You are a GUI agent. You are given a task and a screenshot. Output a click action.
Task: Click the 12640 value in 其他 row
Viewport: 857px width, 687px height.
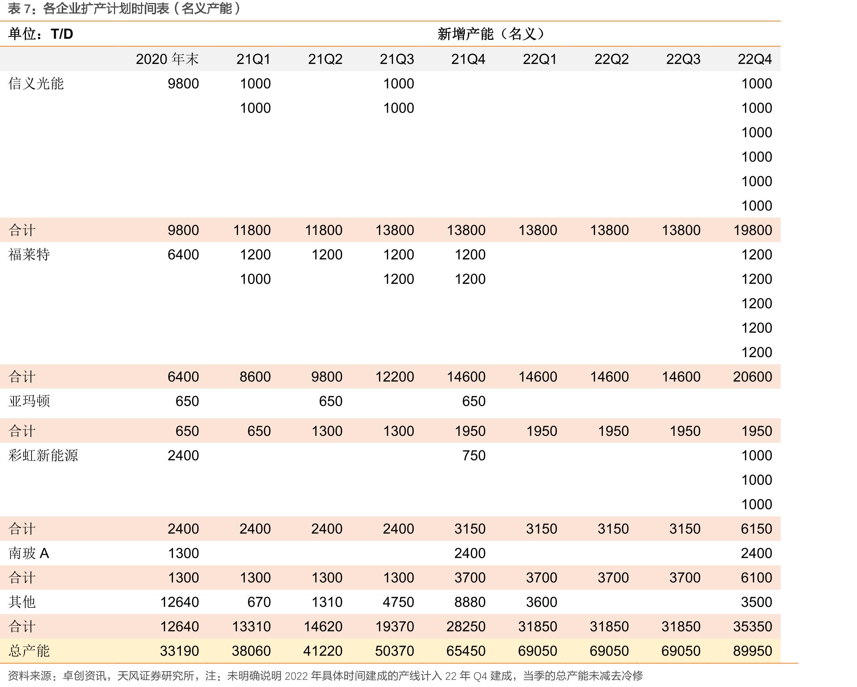[179, 602]
